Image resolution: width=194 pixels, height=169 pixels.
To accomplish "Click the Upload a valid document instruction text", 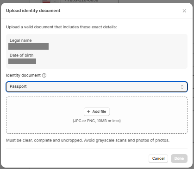I will click(x=62, y=27).
